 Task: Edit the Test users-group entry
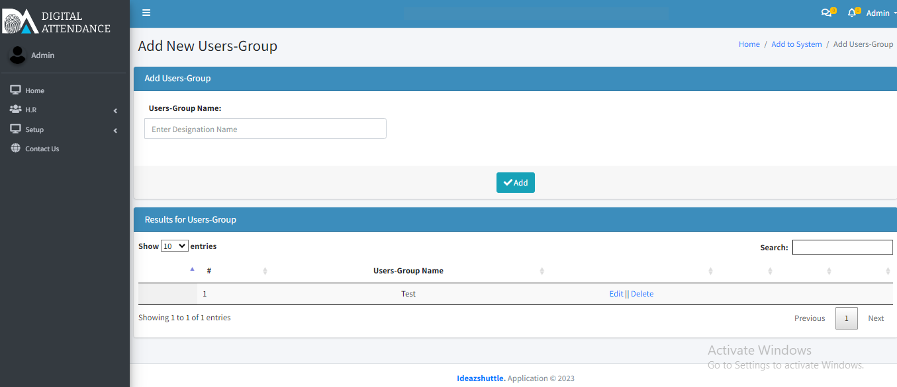pos(616,293)
